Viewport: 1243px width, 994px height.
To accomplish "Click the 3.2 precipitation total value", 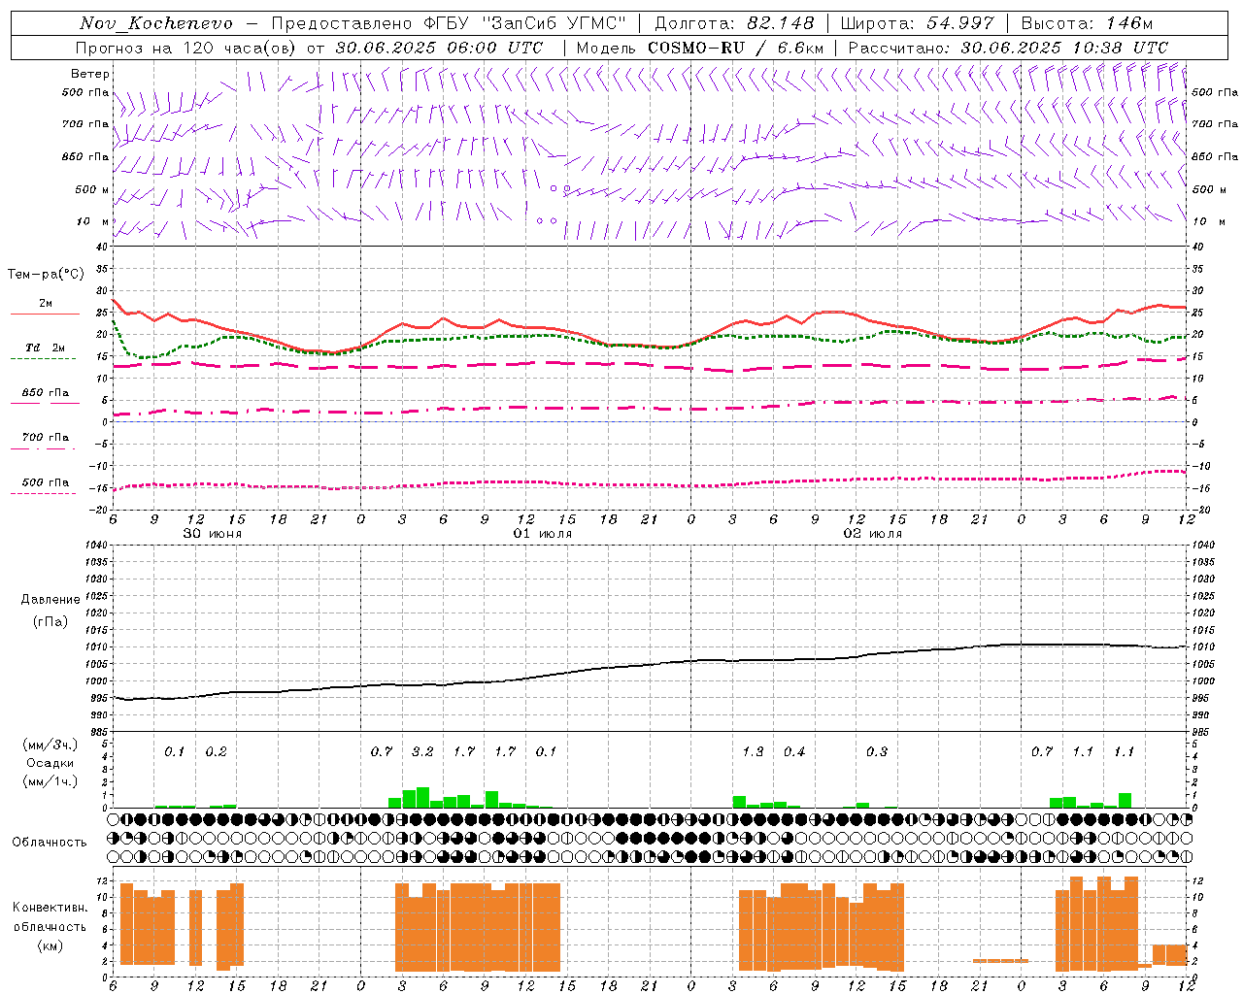I will click(422, 752).
